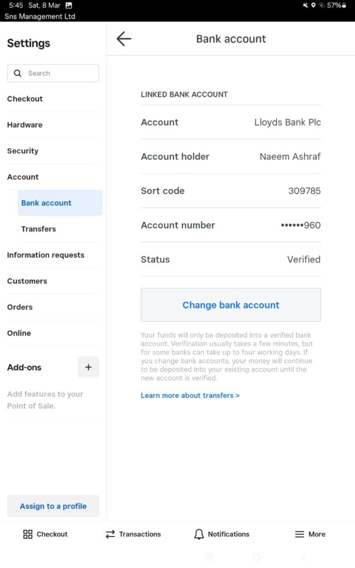Open Checkout settings in sidebar
Image resolution: width=355 pixels, height=568 pixels.
pyautogui.click(x=25, y=99)
